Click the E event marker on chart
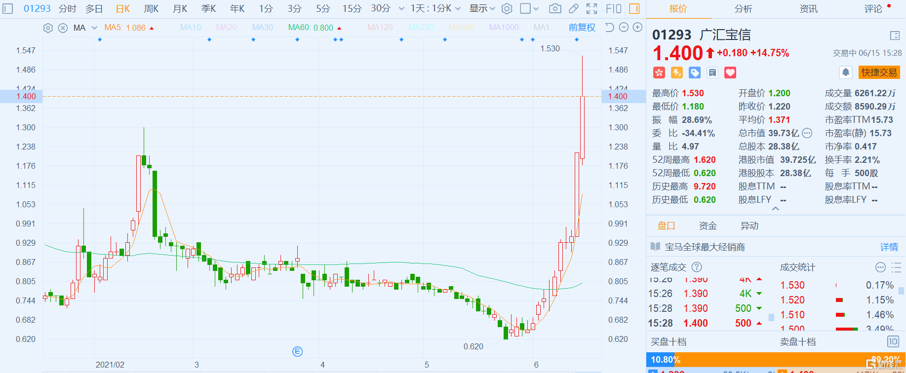The height and width of the screenshot is (373, 906). [297, 351]
